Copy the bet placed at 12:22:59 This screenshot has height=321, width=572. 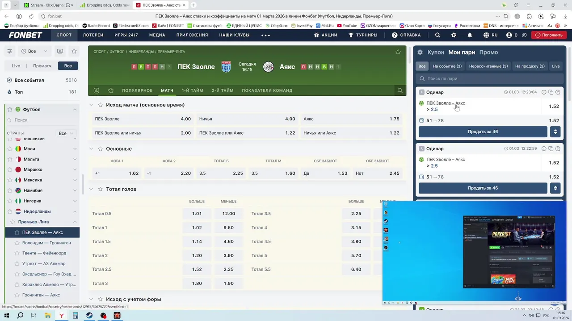(x=551, y=148)
